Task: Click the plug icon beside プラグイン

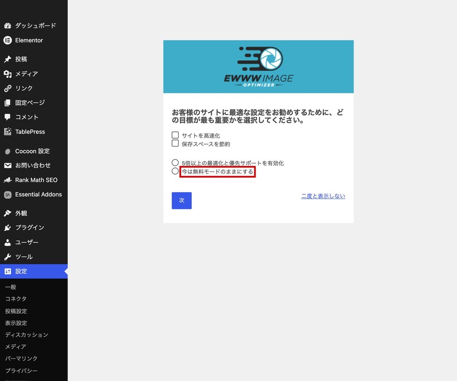Action: pos(8,228)
